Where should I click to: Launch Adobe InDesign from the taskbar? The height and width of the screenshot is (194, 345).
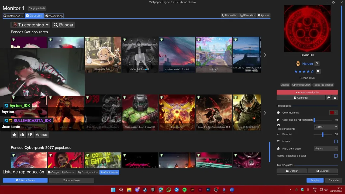click(200, 190)
